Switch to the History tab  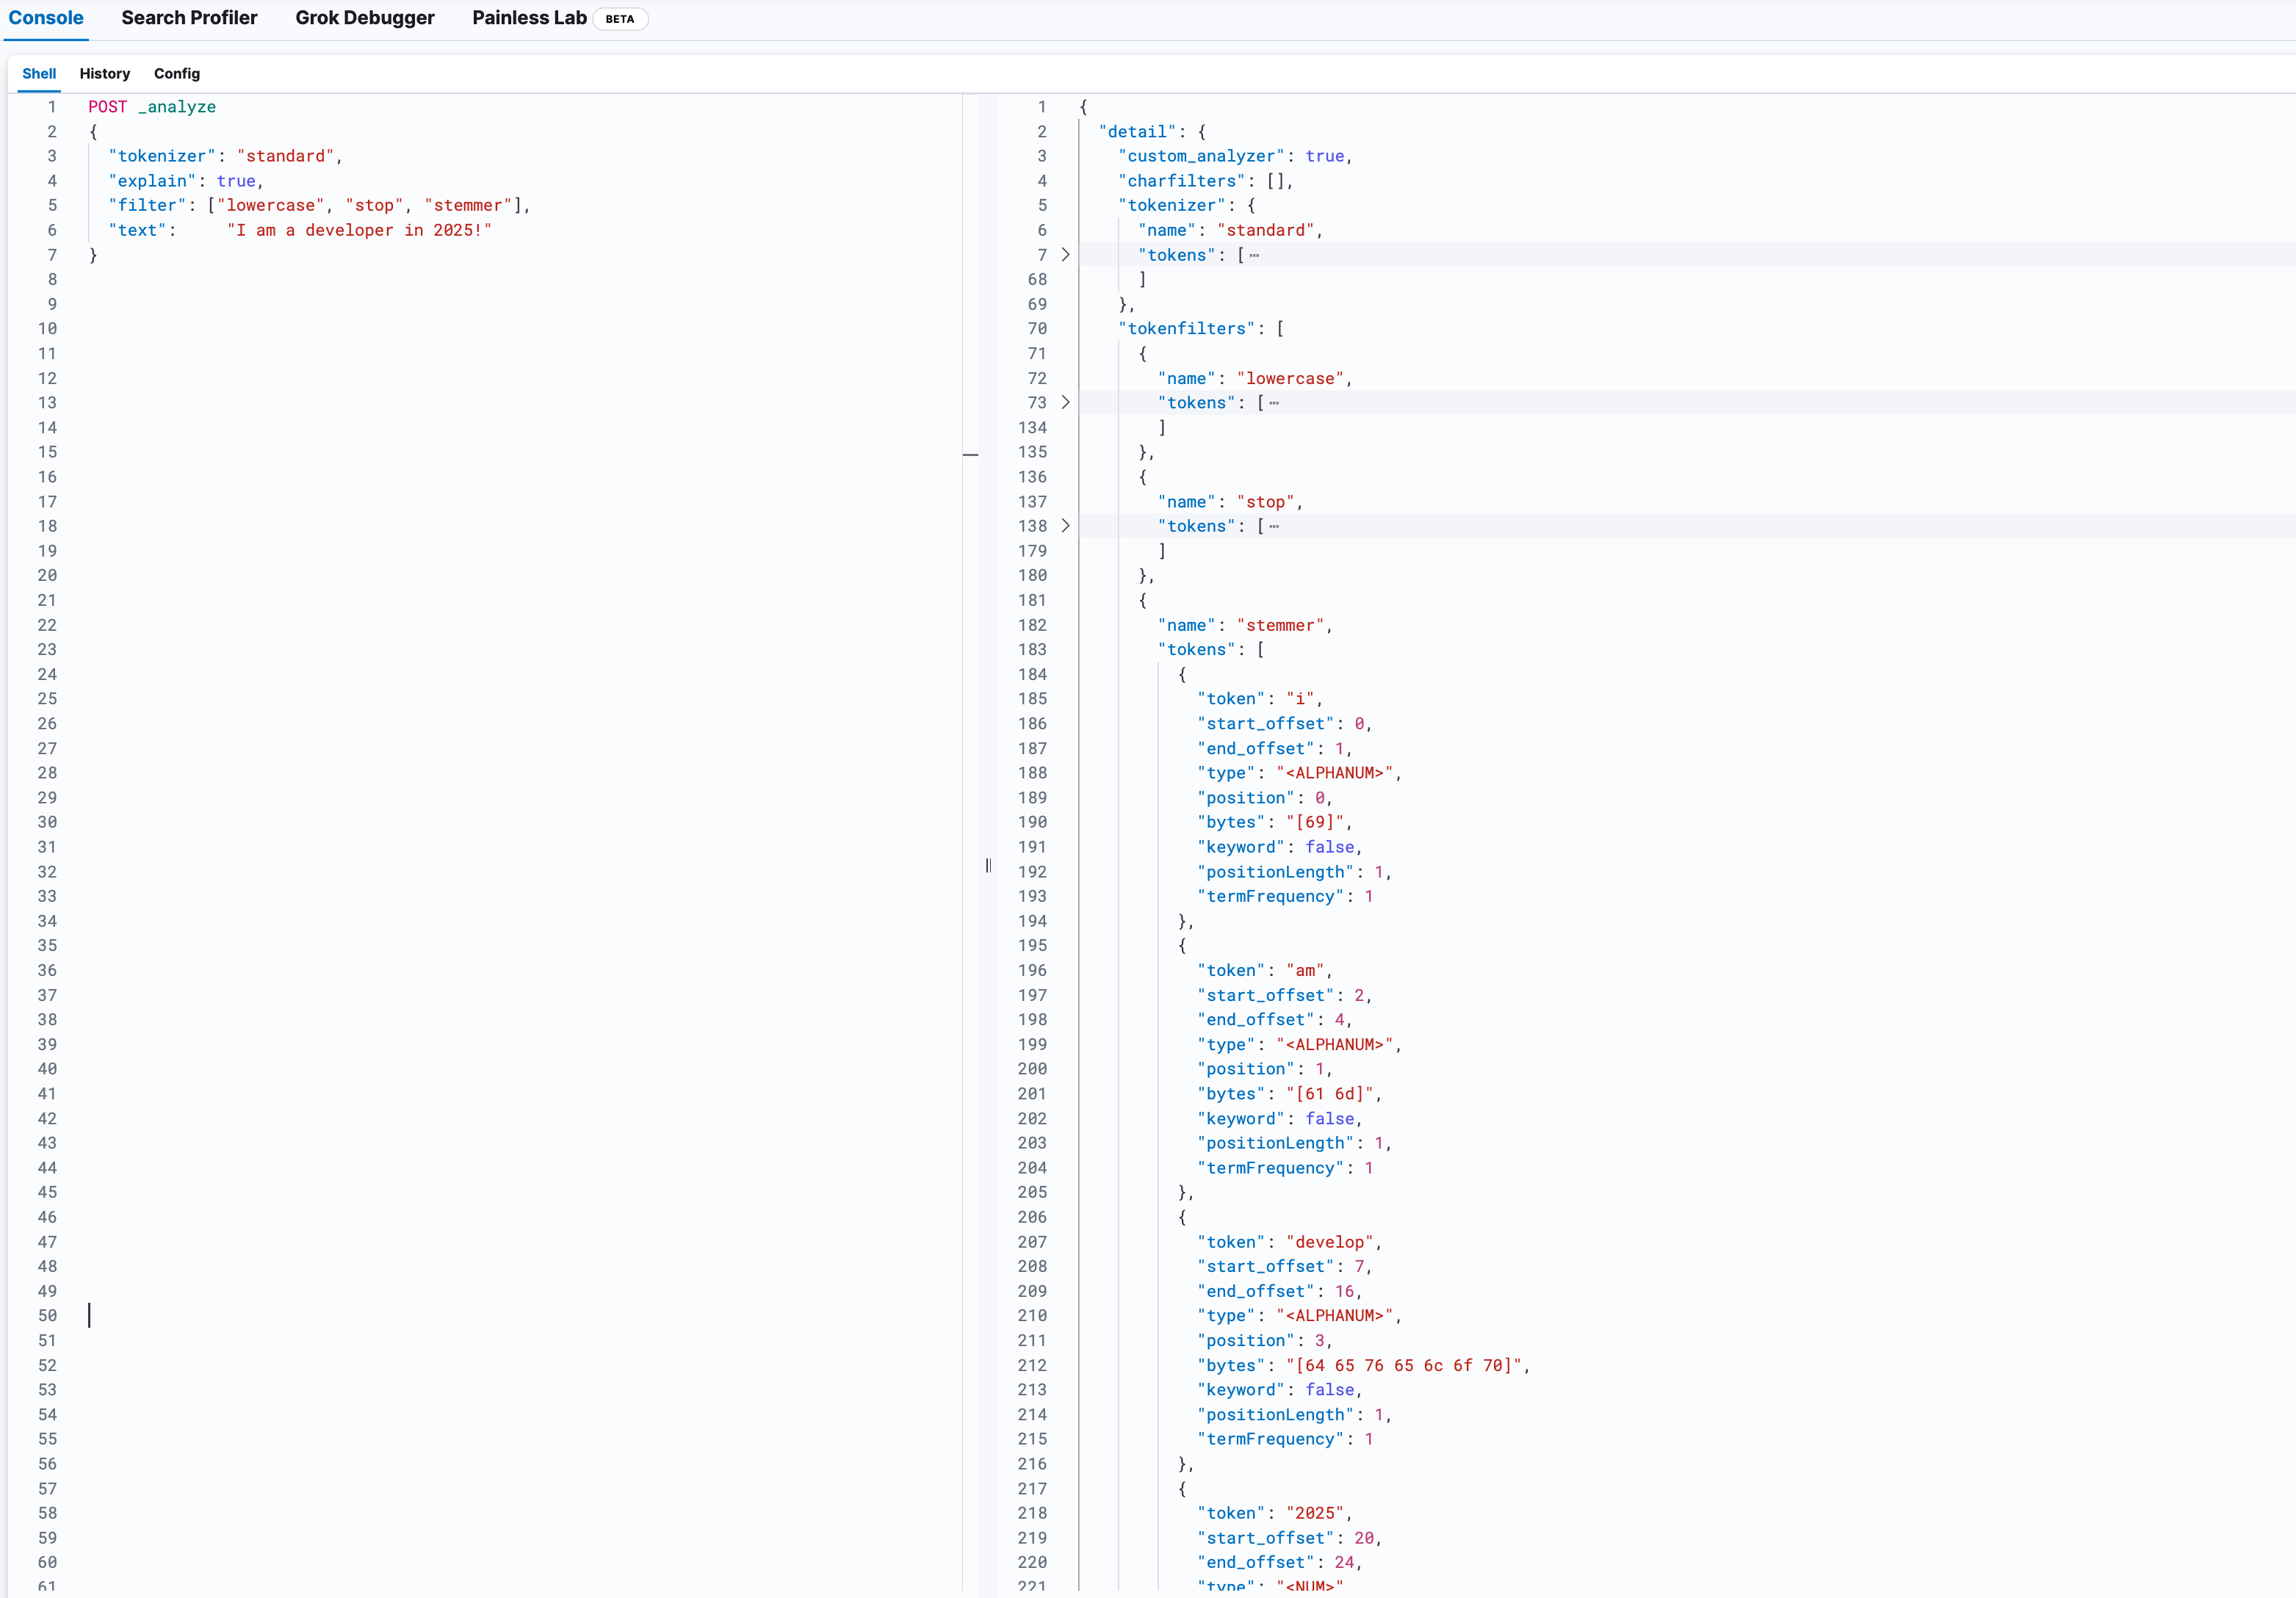(x=104, y=73)
